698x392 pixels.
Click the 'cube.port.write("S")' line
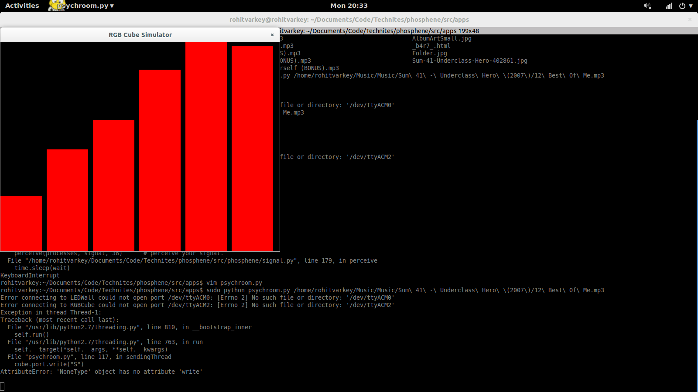49,364
